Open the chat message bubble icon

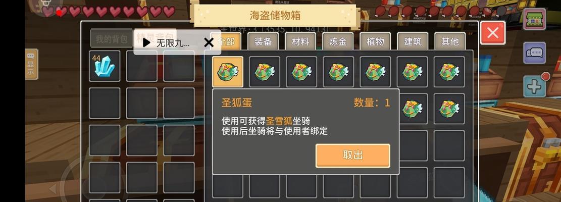click(x=535, y=53)
